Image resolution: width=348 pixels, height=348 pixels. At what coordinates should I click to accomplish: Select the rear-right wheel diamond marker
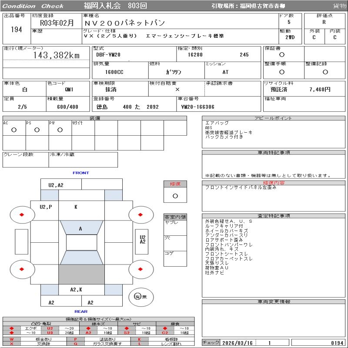click(141, 269)
